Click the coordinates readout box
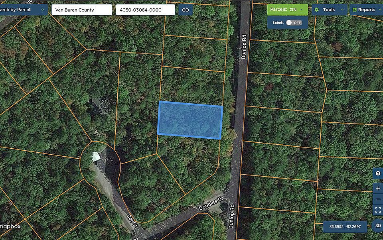Viewport: 383px width, 240px height. coord(345,226)
